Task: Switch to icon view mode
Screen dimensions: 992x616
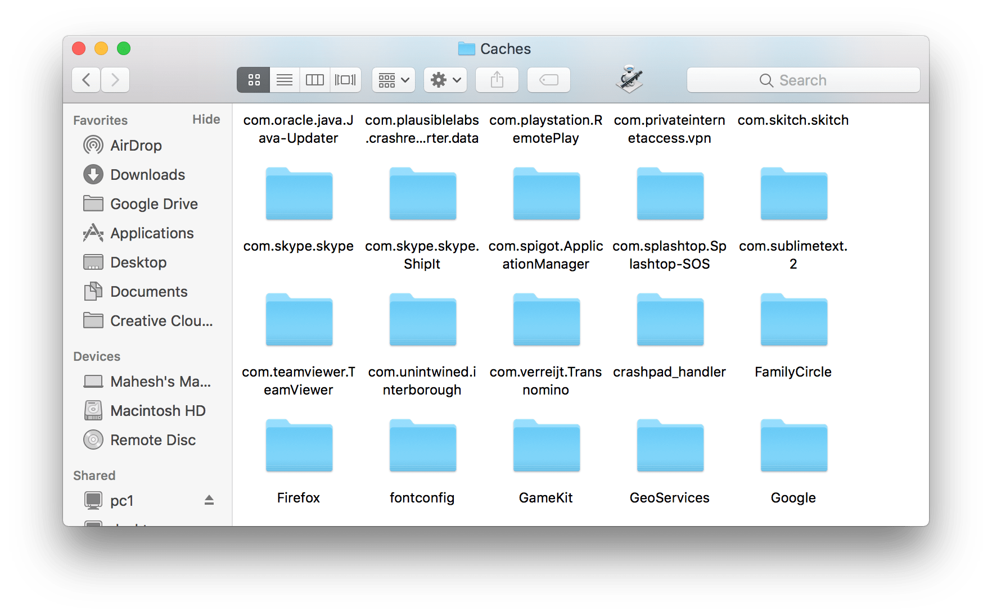Action: (254, 80)
